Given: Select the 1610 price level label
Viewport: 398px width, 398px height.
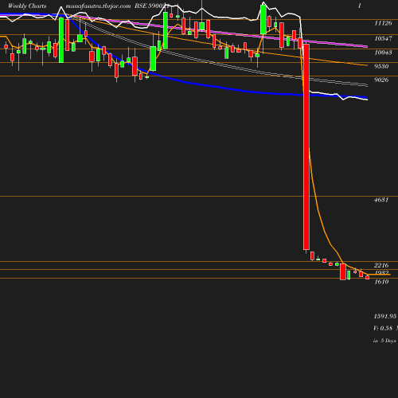Looking at the screenshot, I should pos(381,282).
